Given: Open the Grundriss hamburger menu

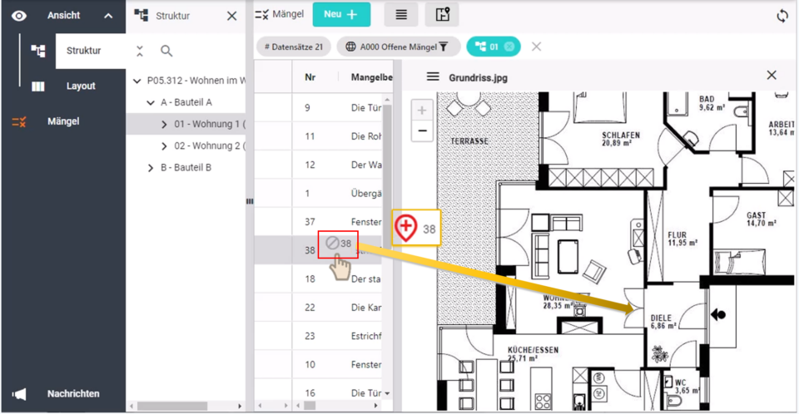Looking at the screenshot, I should tap(433, 76).
